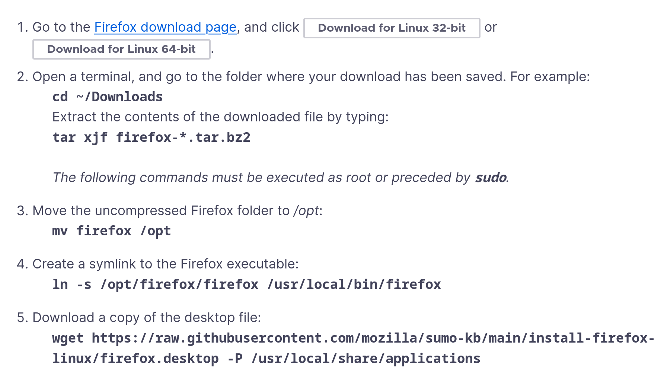Open the Firefox download page link

(x=165, y=27)
